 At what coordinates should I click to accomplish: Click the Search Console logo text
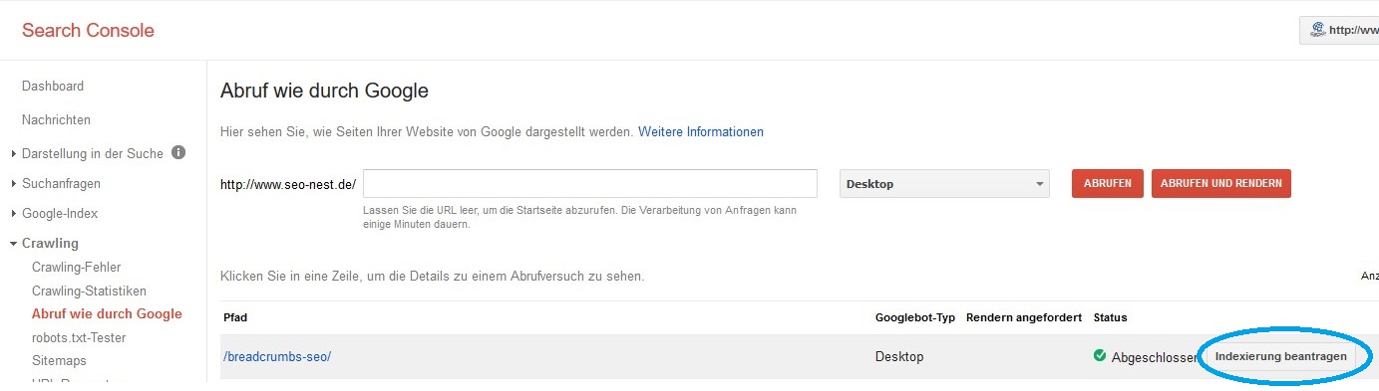(88, 31)
